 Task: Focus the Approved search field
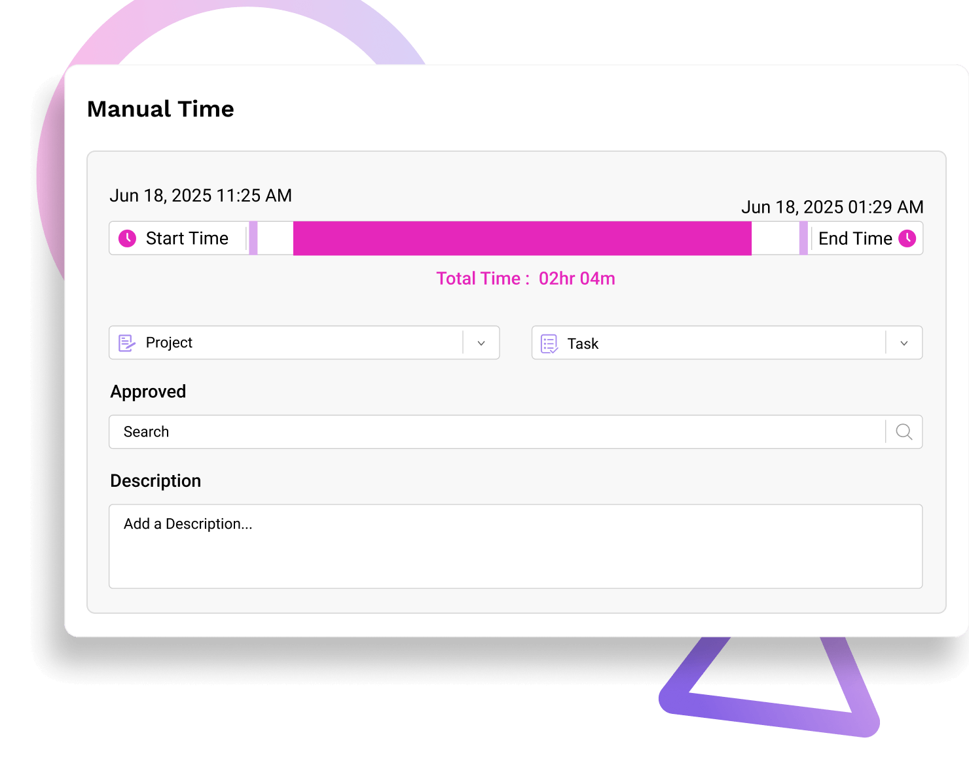pyautogui.click(x=498, y=432)
